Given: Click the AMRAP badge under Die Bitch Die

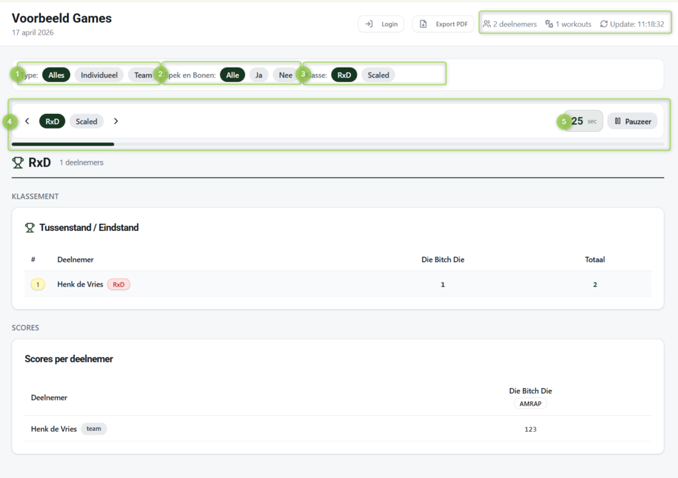Looking at the screenshot, I should (530, 403).
